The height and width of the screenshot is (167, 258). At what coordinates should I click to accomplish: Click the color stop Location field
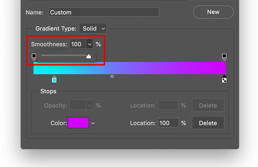(168, 123)
